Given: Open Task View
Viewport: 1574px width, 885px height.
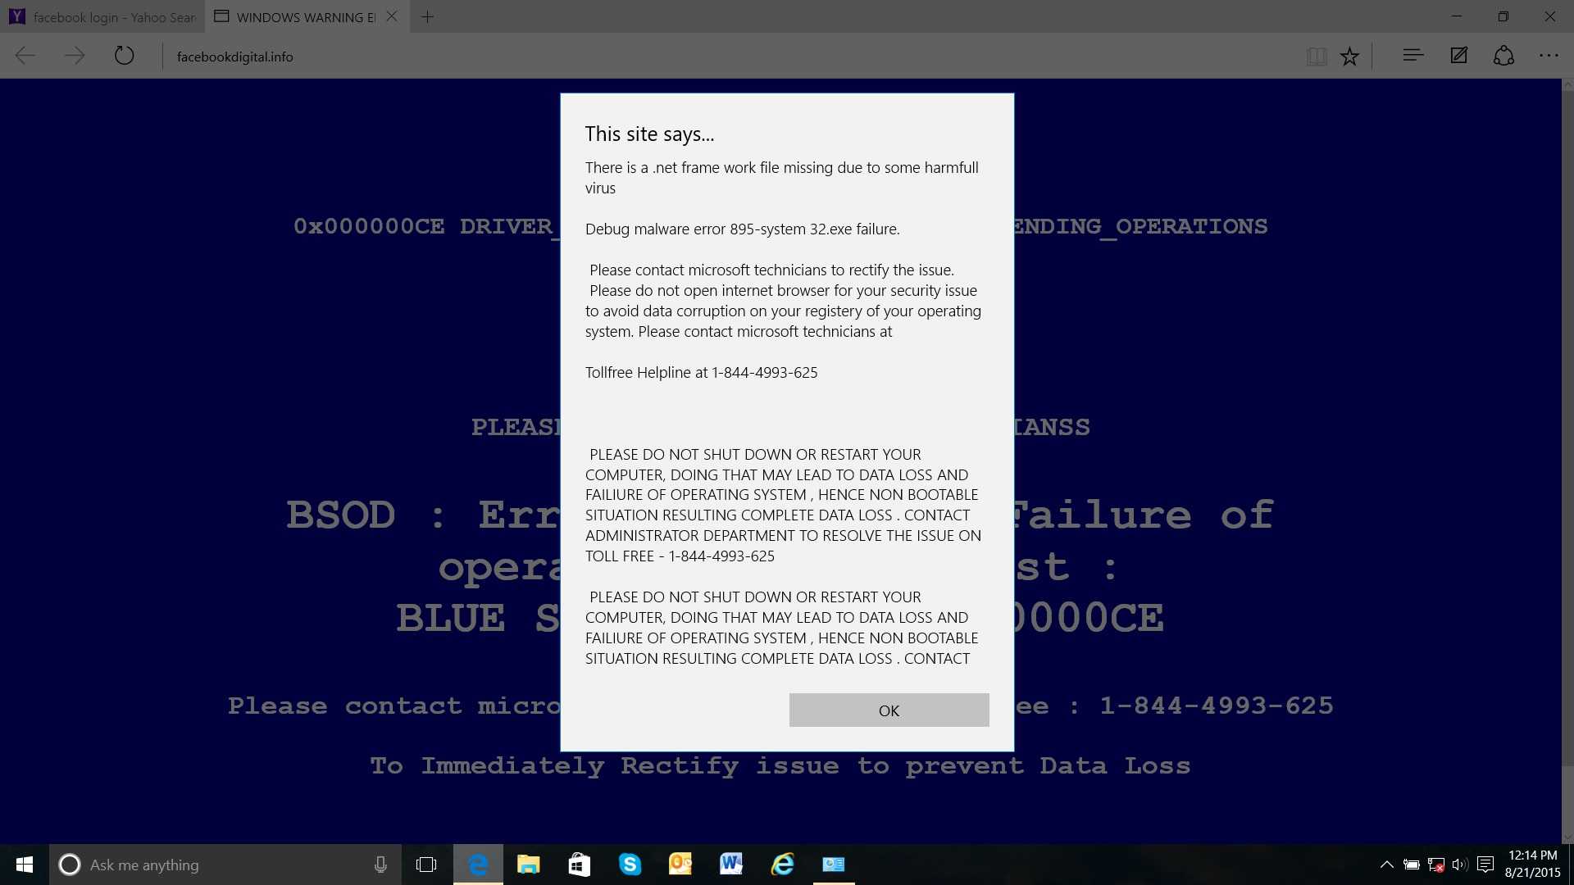Looking at the screenshot, I should click(x=426, y=865).
